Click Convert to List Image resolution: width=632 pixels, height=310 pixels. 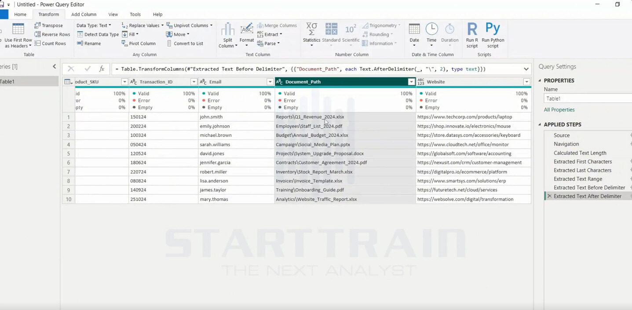point(185,44)
